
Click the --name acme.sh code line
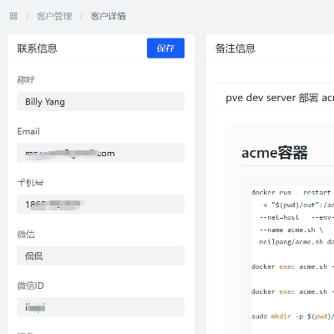click(x=291, y=230)
